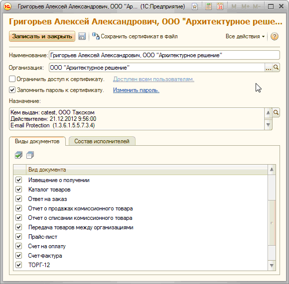
Task: Open the calculator icon in the title bar
Action: pos(208,6)
